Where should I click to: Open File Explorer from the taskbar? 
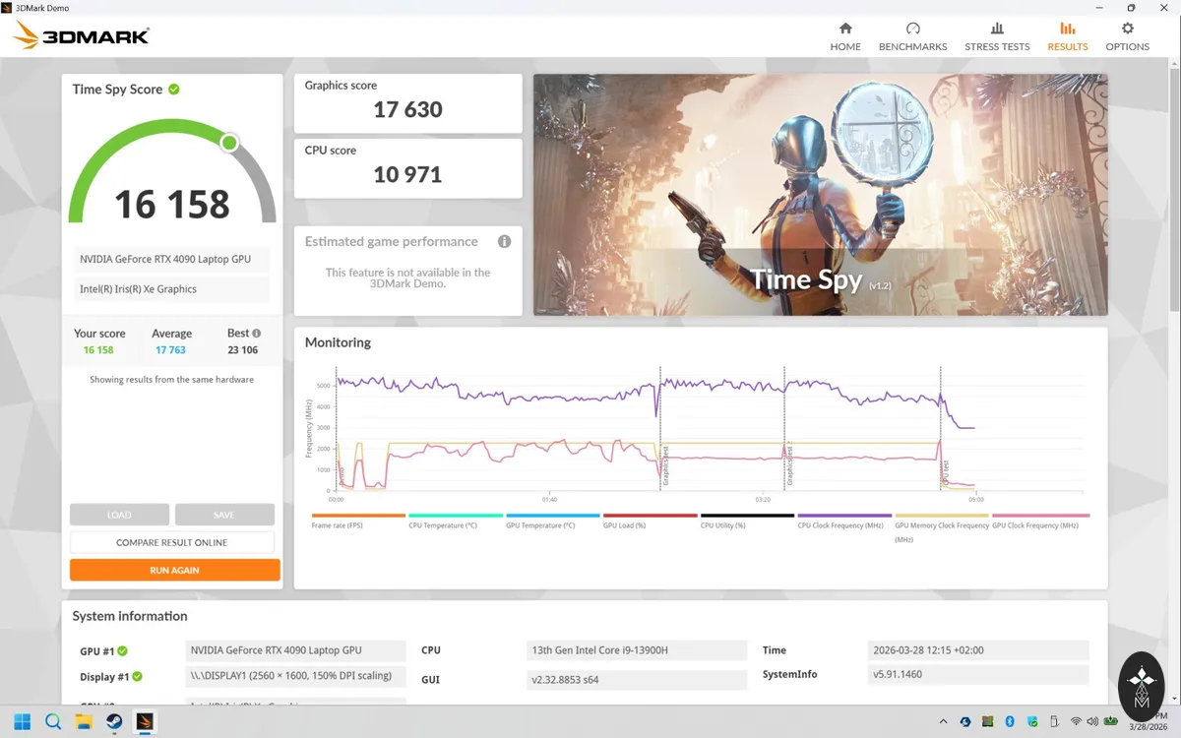point(84,721)
